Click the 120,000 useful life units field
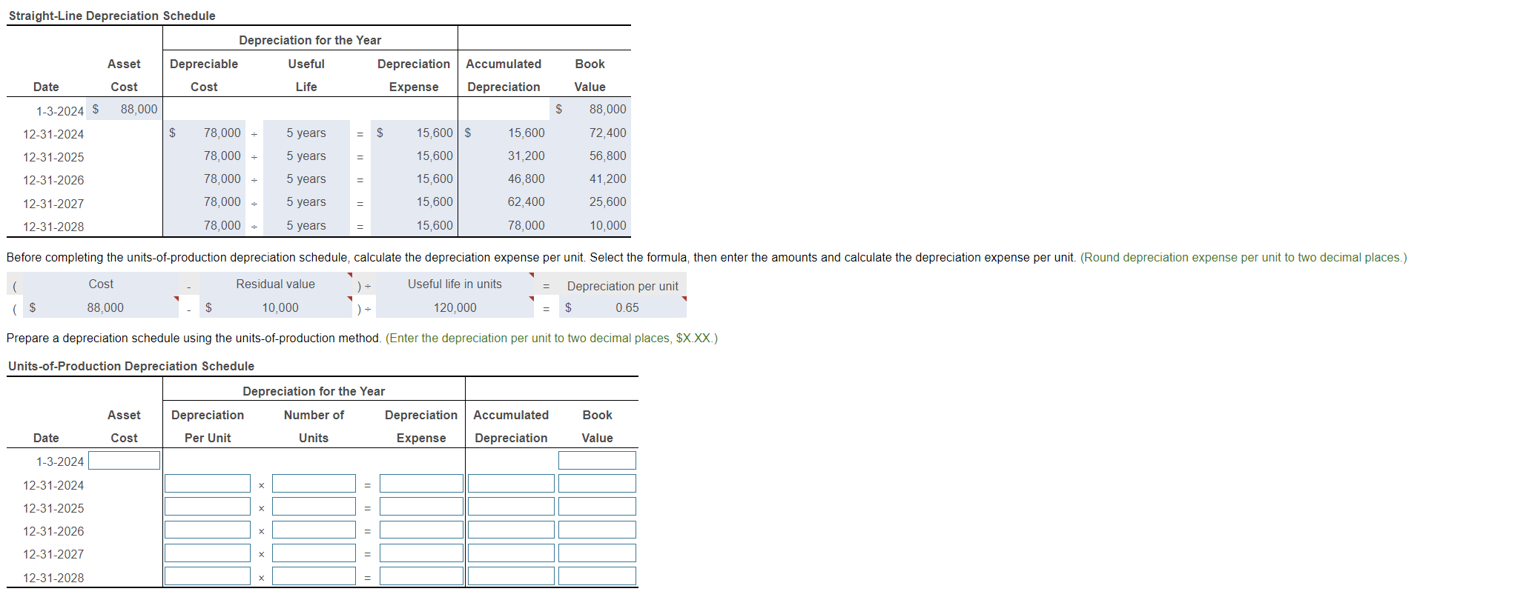The image size is (1515, 600). (x=455, y=307)
